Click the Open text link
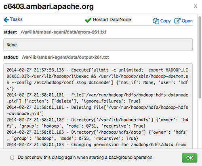This screenshot has height=166, width=202. (187, 21)
